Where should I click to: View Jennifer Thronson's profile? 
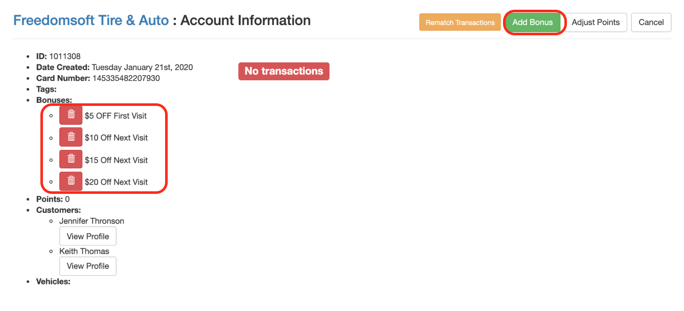coord(88,236)
